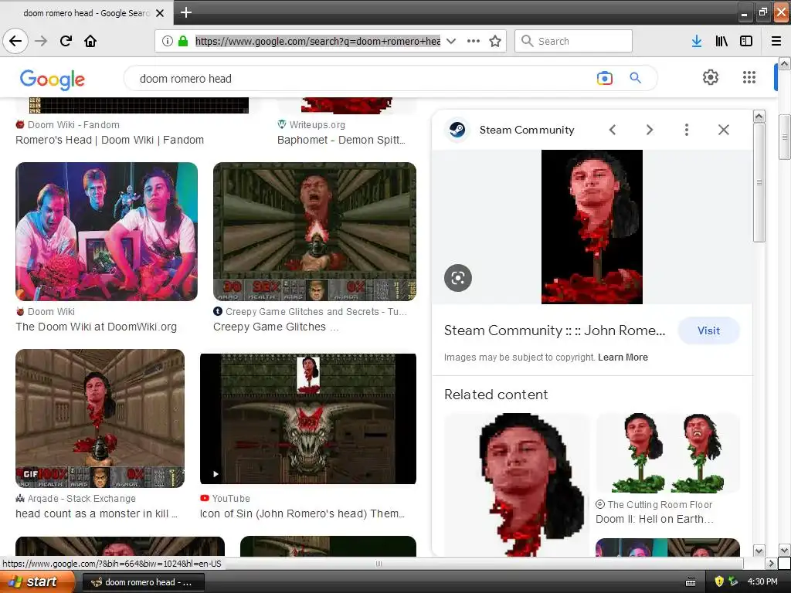Viewport: 791px width, 593px height.
Task: Open page actions three-dot menu
Action: click(474, 41)
